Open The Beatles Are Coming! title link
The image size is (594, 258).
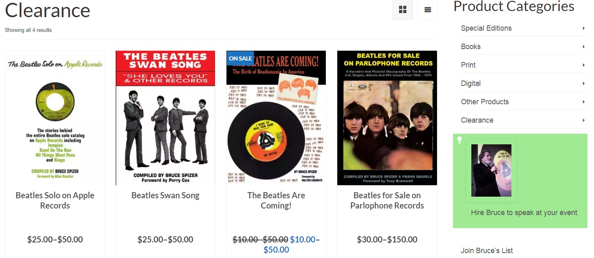pos(276,200)
